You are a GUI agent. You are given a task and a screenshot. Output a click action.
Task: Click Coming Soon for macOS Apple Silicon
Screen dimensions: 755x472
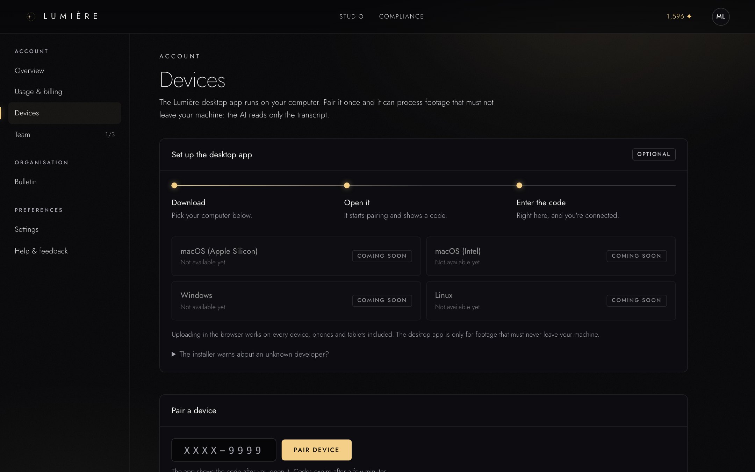[x=382, y=256]
